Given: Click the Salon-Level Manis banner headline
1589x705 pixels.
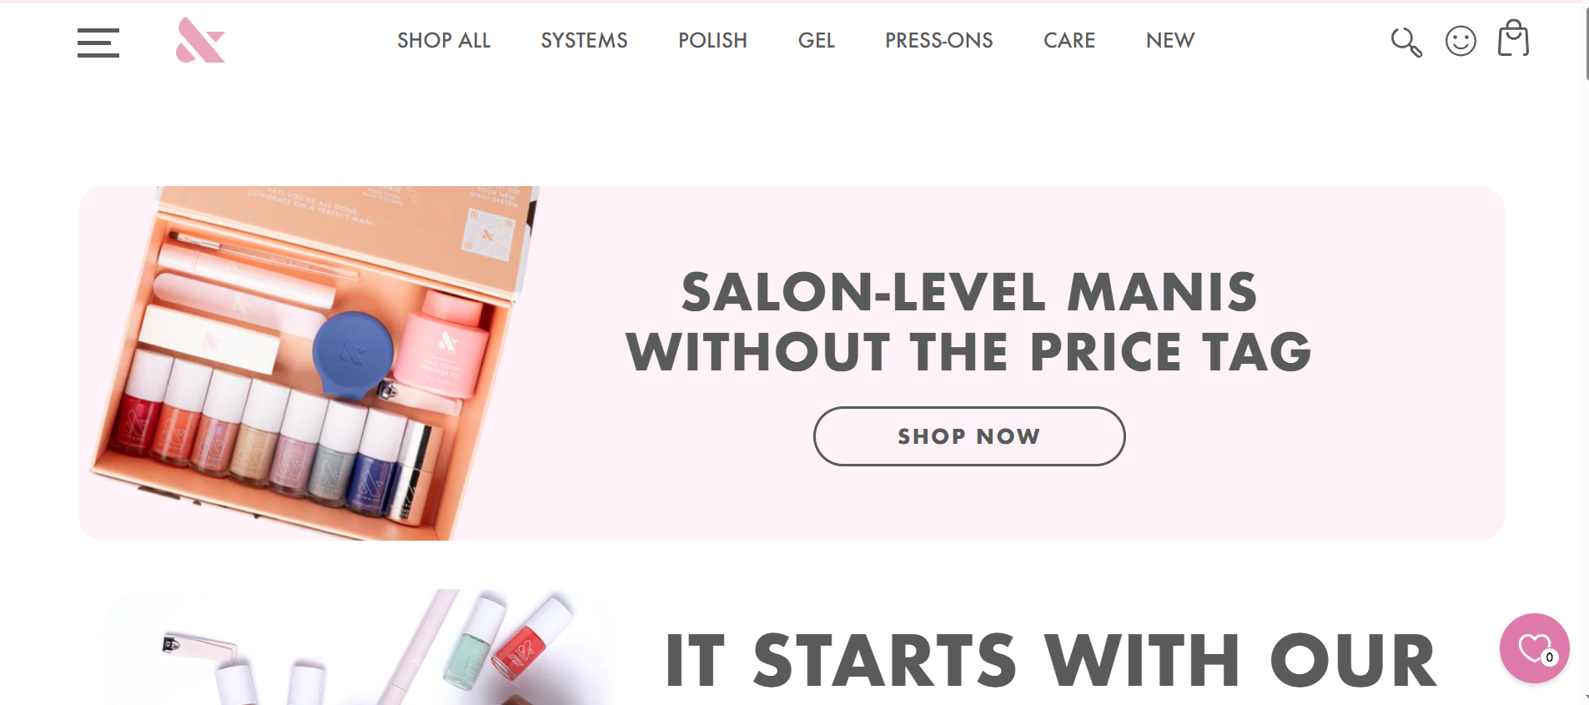Looking at the screenshot, I should [968, 321].
